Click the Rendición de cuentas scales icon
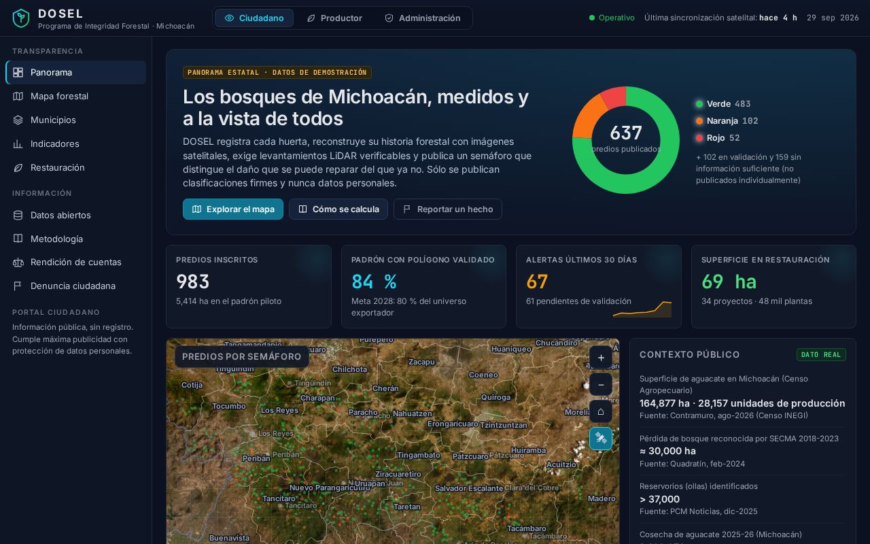870x544 pixels. pyautogui.click(x=18, y=262)
